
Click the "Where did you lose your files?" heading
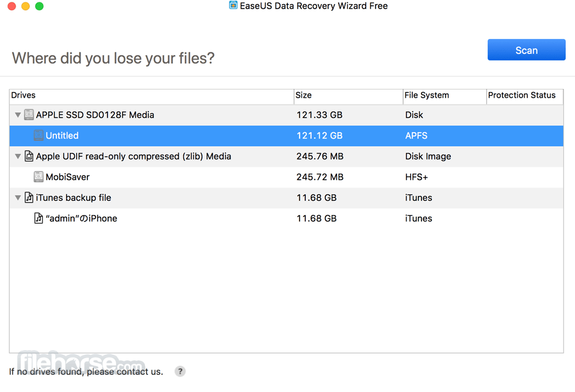[x=113, y=58]
